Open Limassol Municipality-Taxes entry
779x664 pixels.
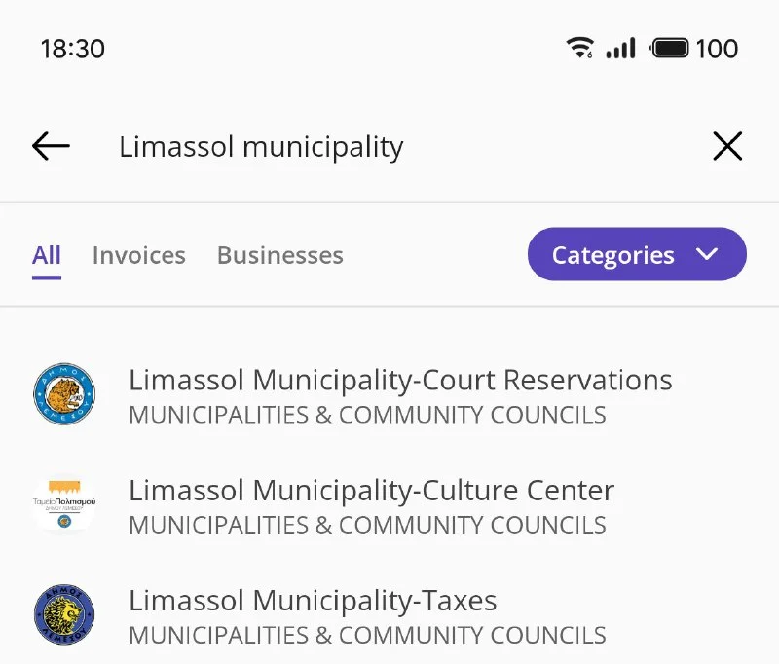pos(313,601)
